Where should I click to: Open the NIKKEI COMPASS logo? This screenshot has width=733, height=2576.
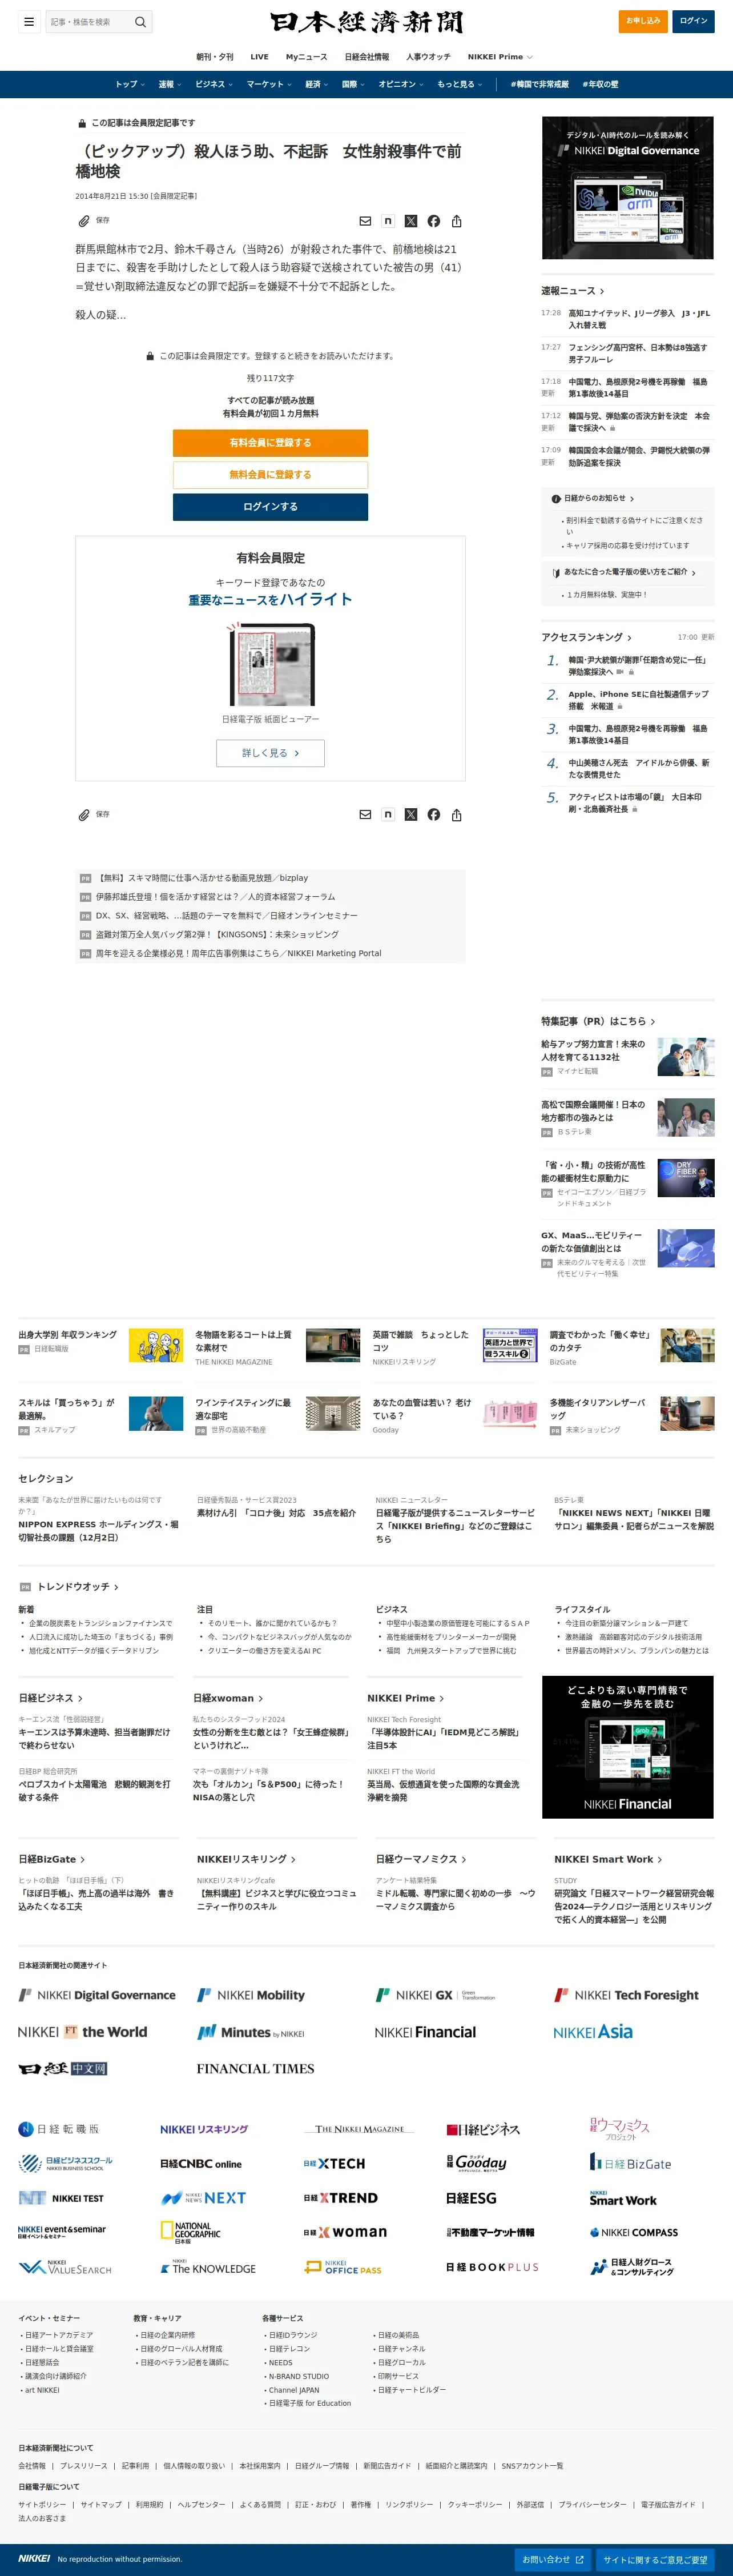click(633, 2232)
